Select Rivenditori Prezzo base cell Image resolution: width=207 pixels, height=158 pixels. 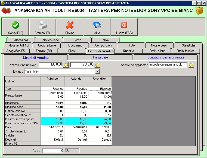coord(100,95)
